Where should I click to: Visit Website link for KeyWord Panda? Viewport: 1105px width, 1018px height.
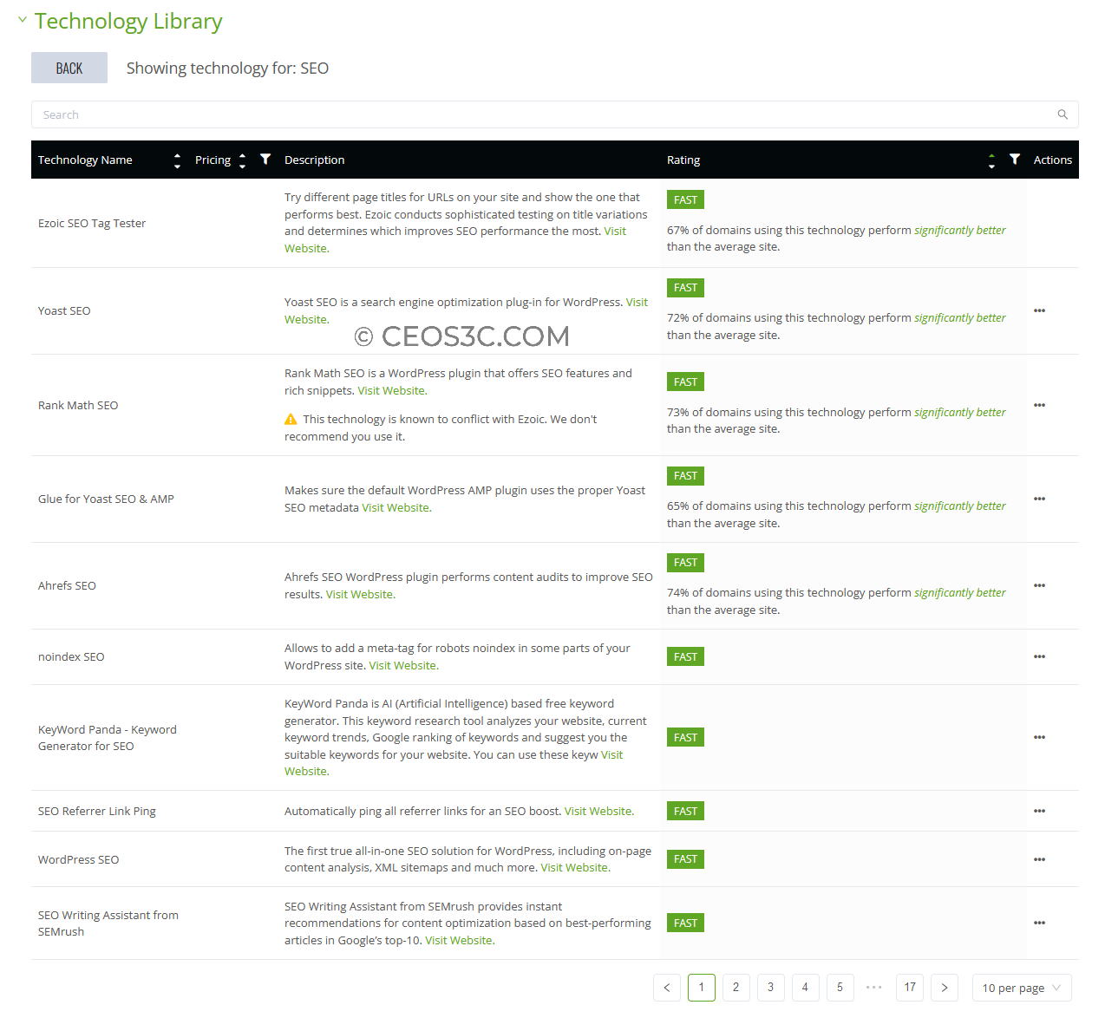click(612, 755)
